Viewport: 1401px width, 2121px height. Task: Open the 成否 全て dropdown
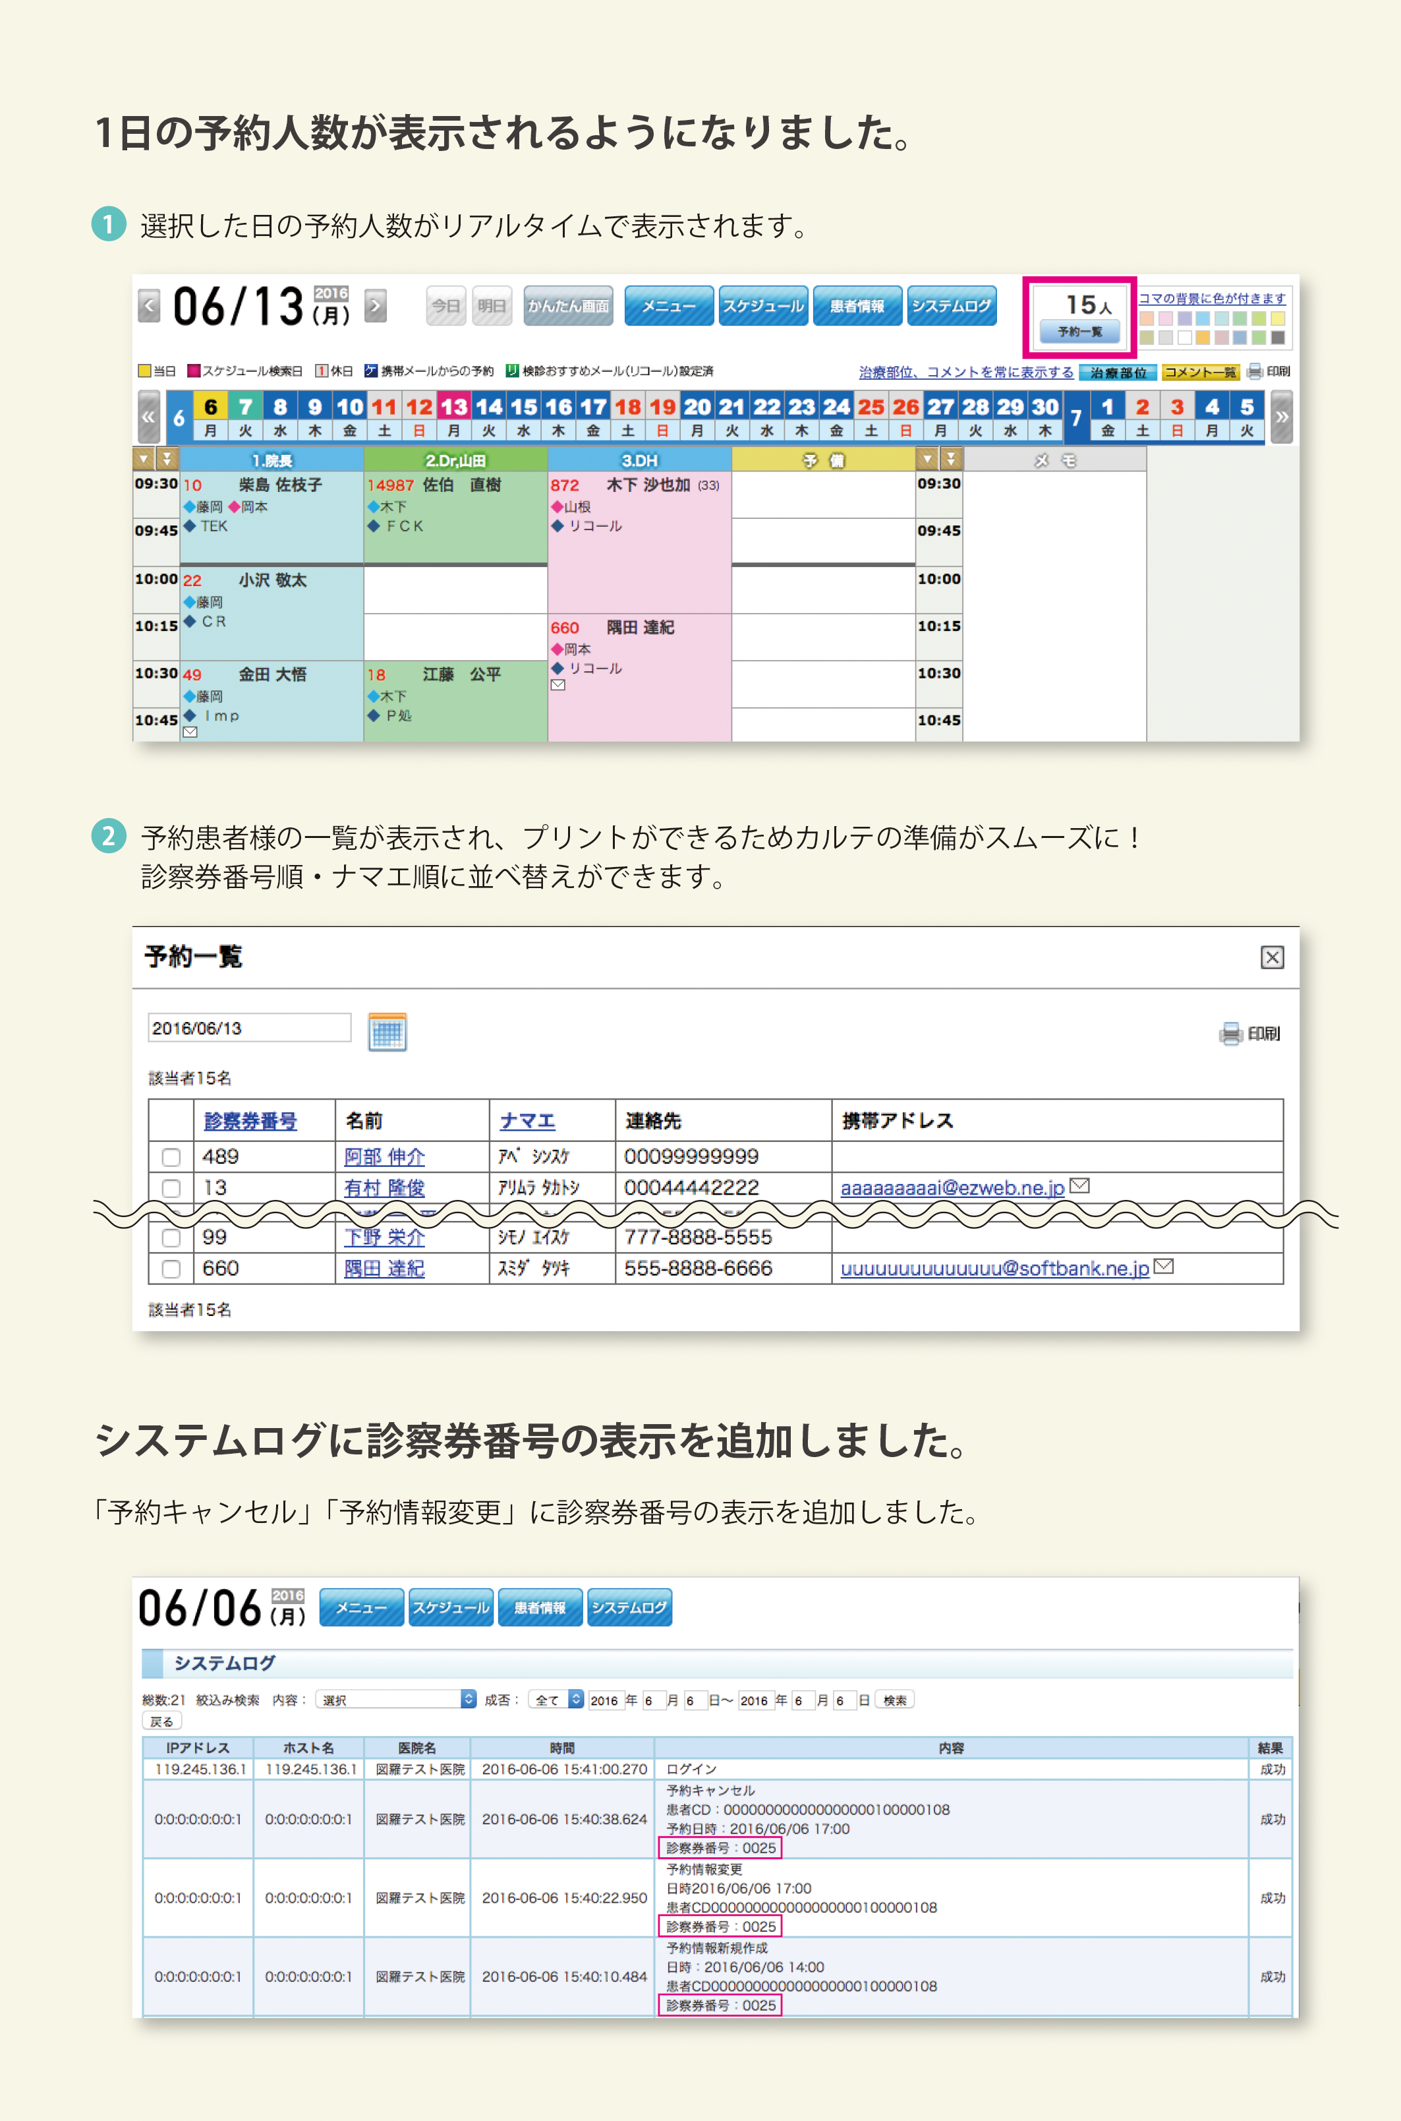tap(556, 1699)
